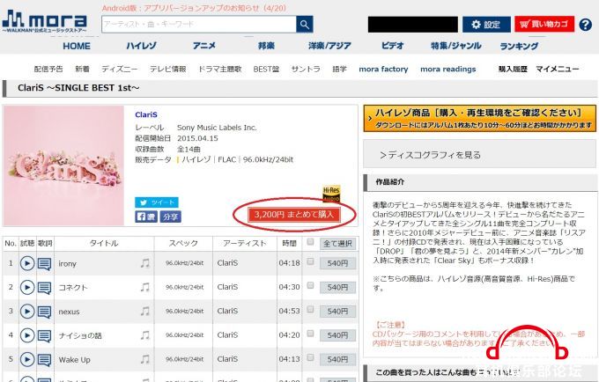The image size is (599, 382).
Task: Open the 設定 settings button
Action: pos(486,25)
